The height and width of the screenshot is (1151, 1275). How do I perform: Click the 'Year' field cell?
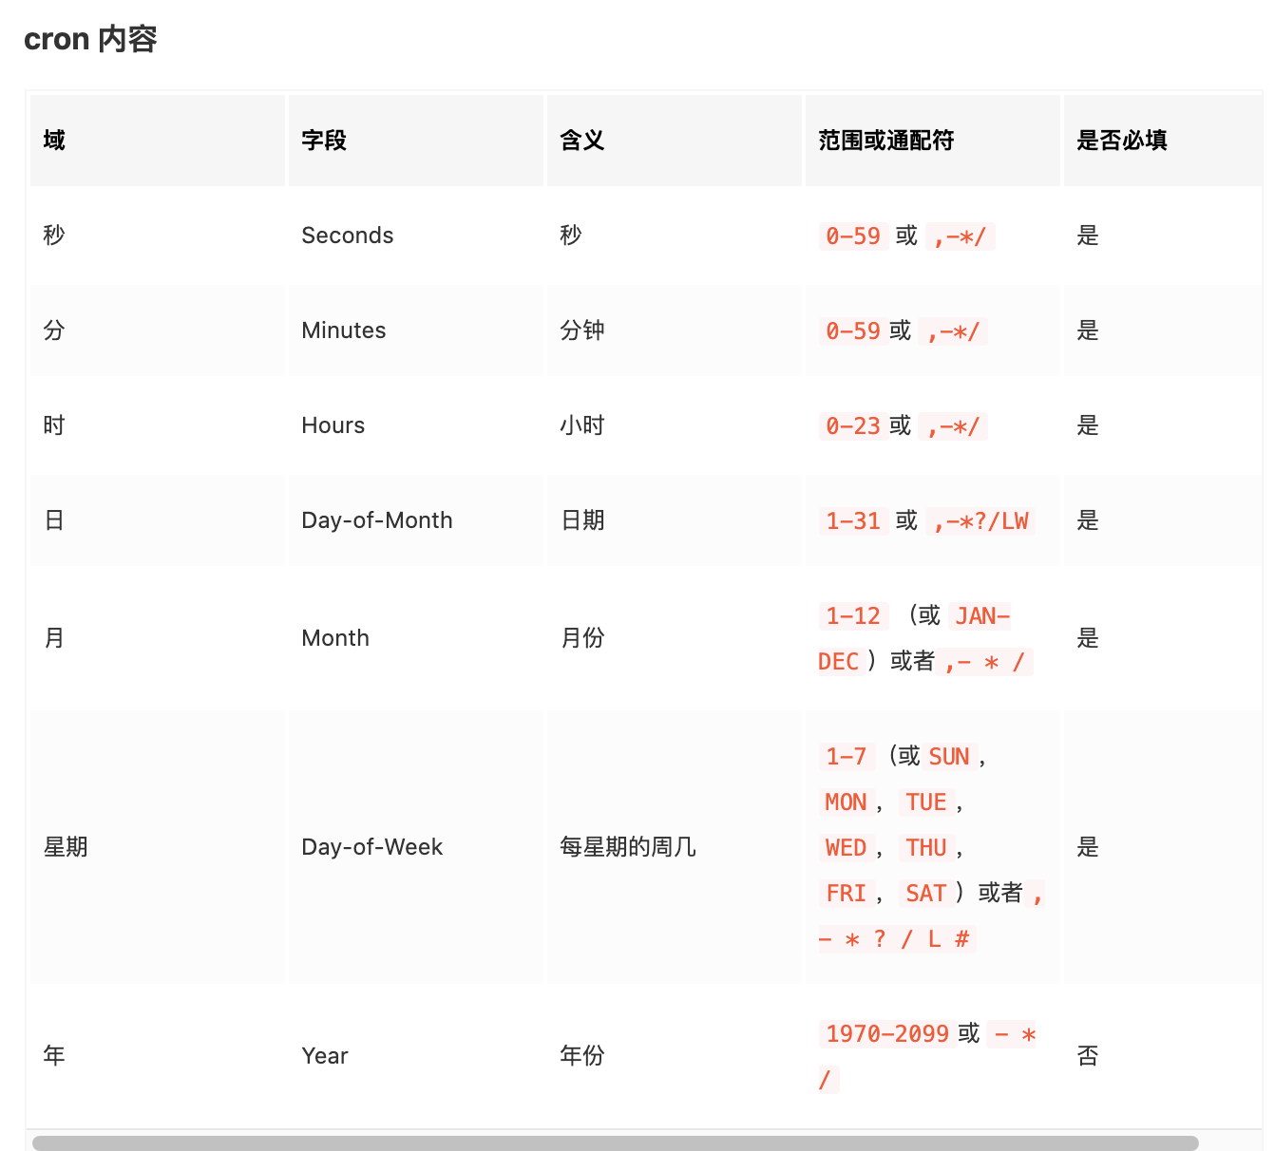pos(416,1056)
